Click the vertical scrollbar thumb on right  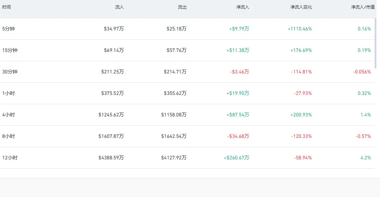tap(376, 43)
